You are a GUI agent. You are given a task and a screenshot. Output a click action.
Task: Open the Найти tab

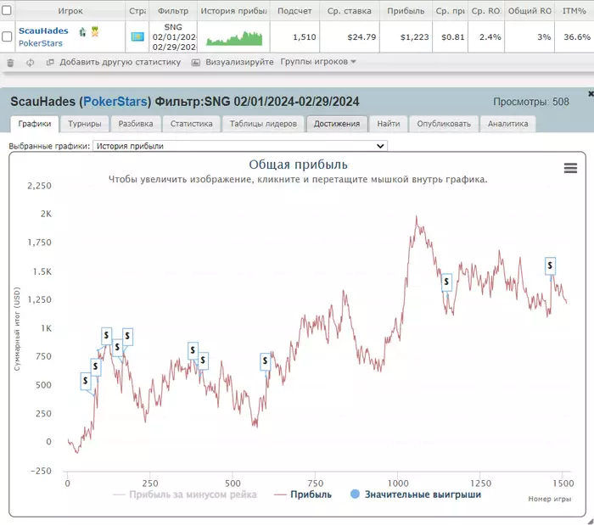(389, 124)
